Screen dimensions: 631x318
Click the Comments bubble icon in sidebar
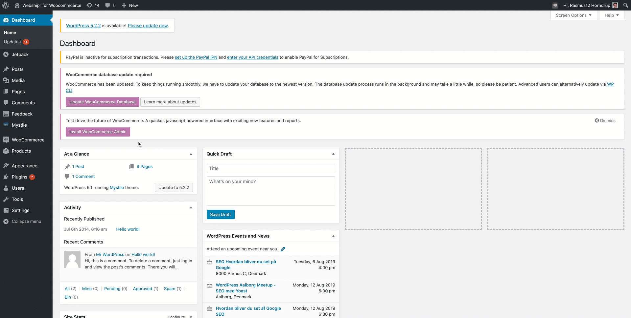click(x=6, y=103)
